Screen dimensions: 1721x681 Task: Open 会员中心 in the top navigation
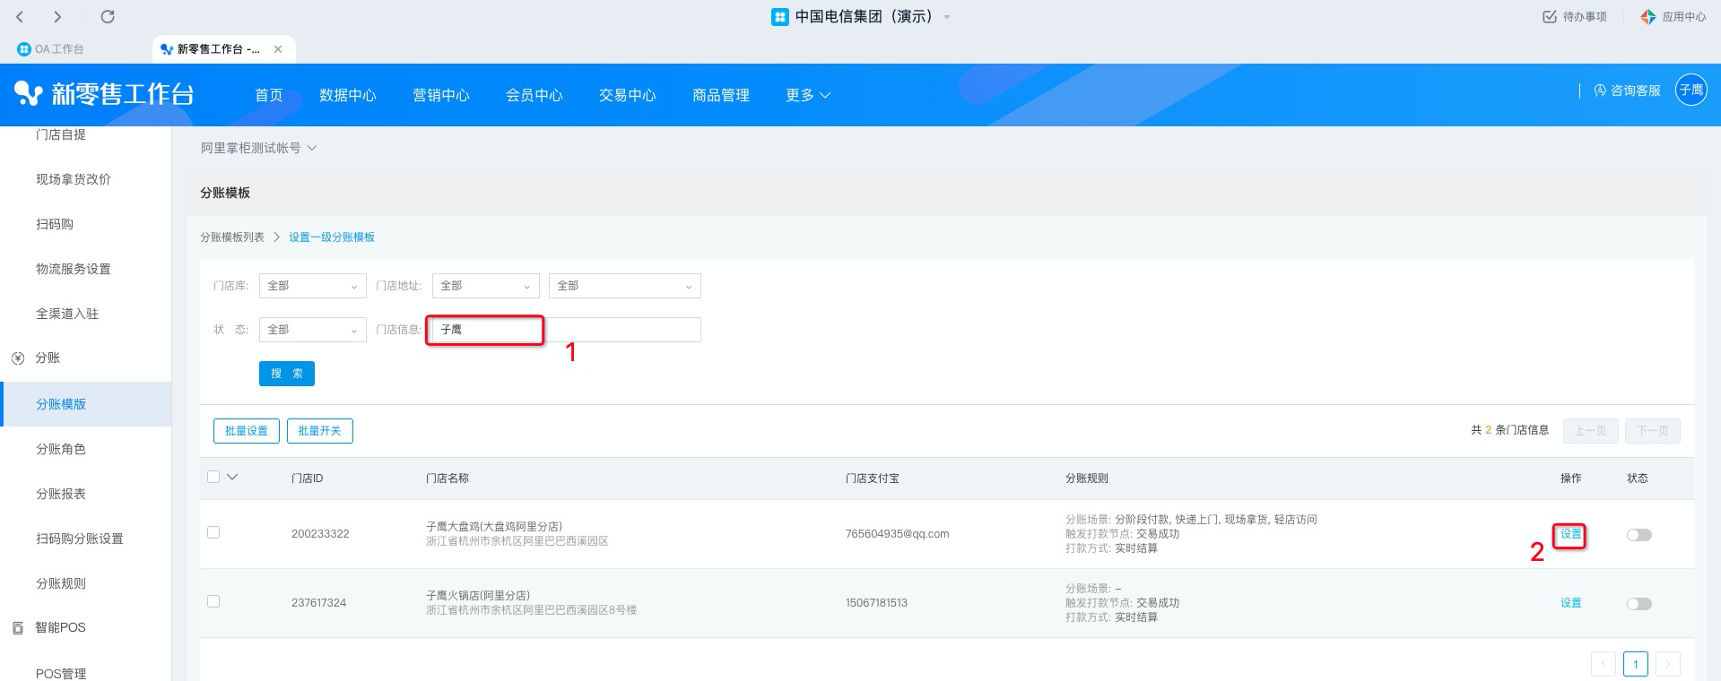(535, 95)
